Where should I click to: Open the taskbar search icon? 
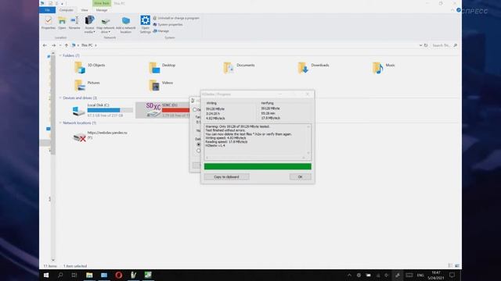pyautogui.click(x=60, y=275)
